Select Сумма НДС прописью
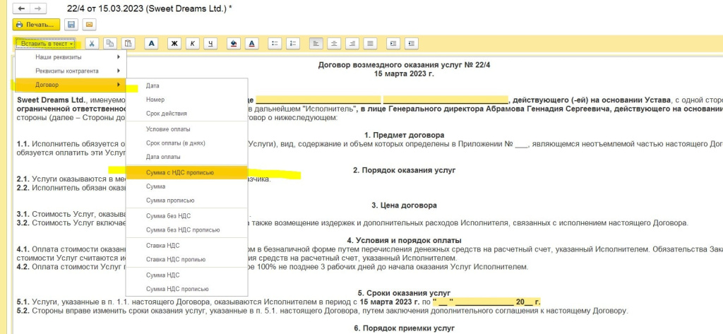 [x=186, y=289]
